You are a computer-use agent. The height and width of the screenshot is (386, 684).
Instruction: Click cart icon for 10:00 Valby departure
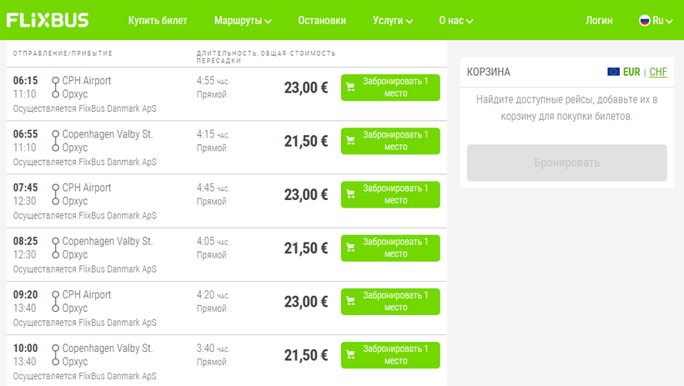pyautogui.click(x=351, y=355)
